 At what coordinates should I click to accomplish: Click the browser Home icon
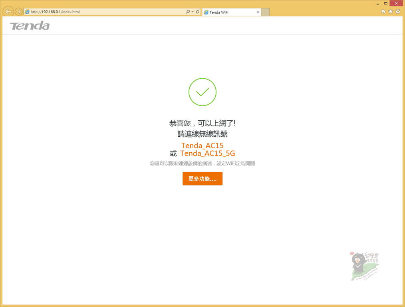tap(383, 11)
